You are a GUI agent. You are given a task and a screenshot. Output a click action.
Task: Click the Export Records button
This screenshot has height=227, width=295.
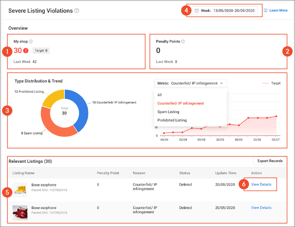coord(270,161)
